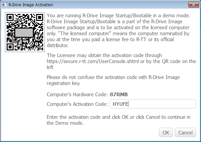The image size is (201, 142).
Task: Click the QR code's top-right finder square
Action: click(39, 18)
